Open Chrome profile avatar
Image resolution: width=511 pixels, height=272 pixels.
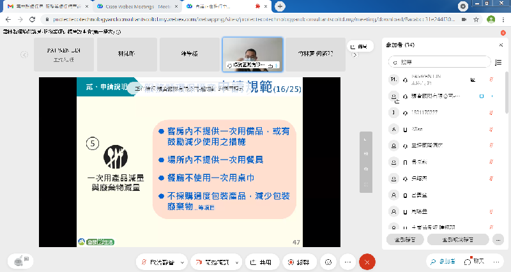point(491,20)
